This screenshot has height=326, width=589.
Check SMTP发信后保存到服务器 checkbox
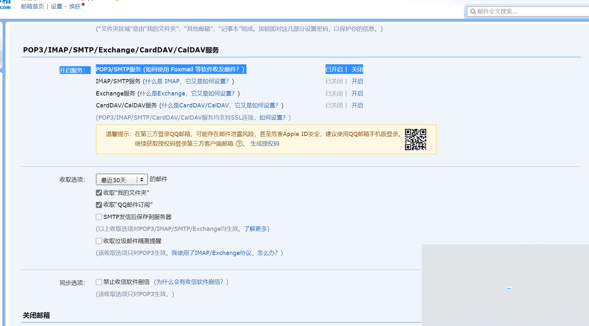coord(99,217)
